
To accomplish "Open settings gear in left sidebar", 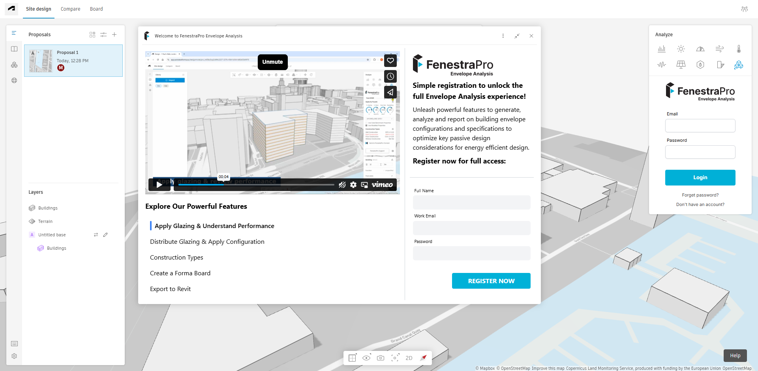I will (x=14, y=356).
